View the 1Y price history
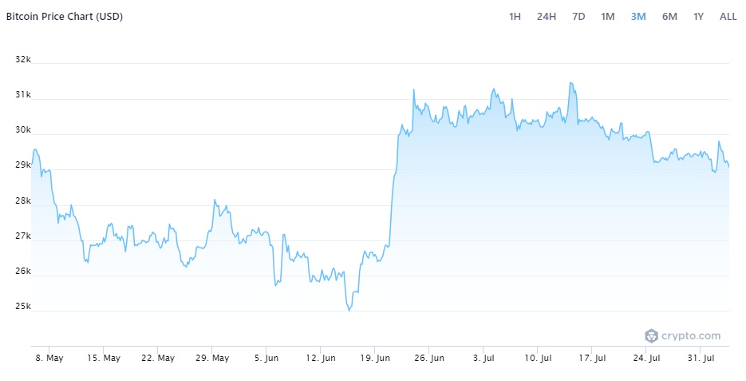 coord(699,17)
